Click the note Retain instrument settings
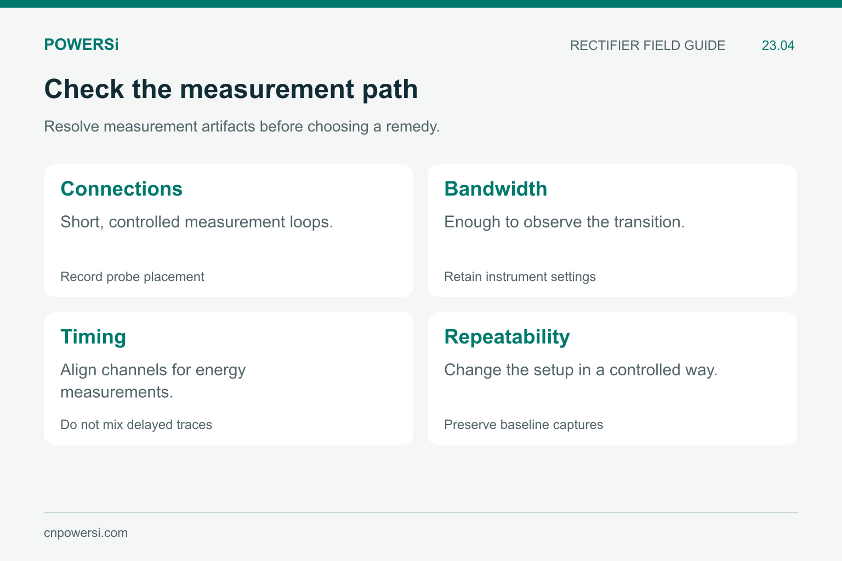The height and width of the screenshot is (561, 842). [520, 277]
